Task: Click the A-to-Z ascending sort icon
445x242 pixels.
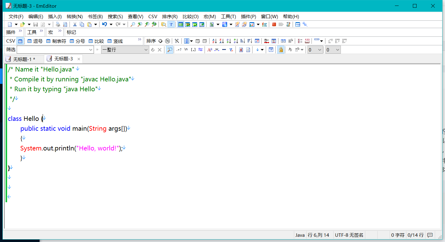Action: (214, 41)
